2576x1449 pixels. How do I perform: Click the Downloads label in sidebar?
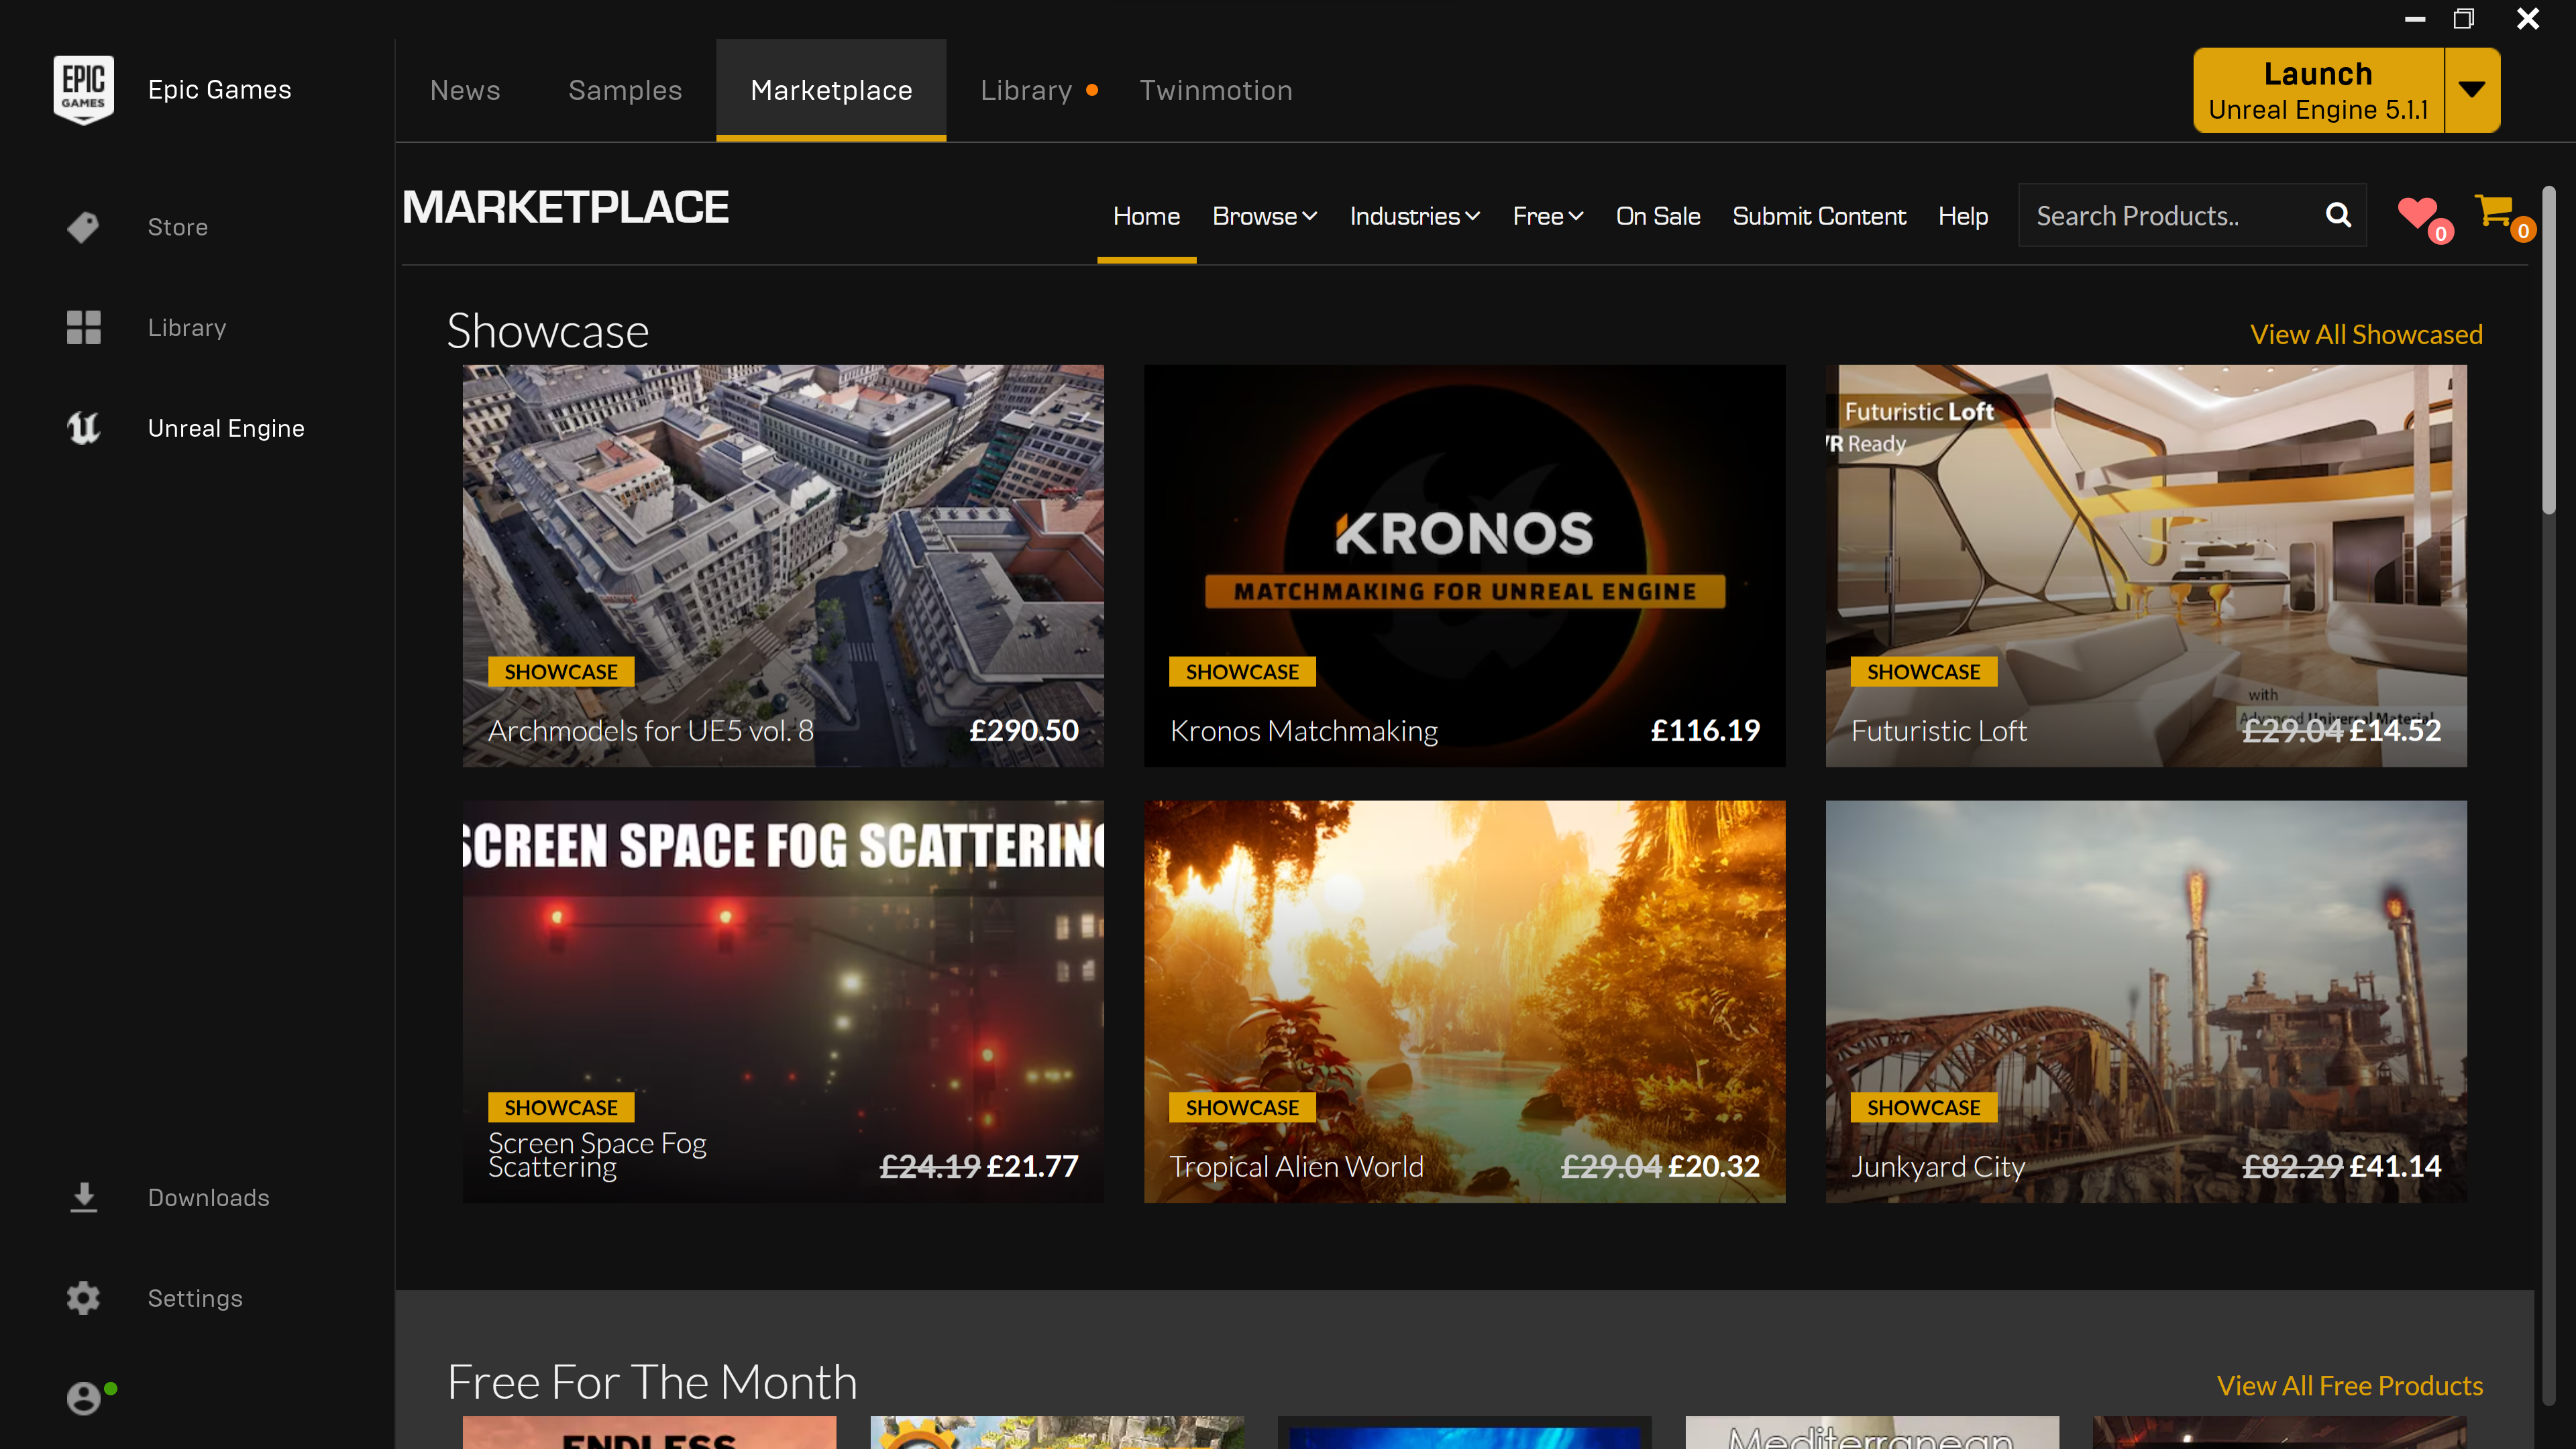pos(209,1197)
